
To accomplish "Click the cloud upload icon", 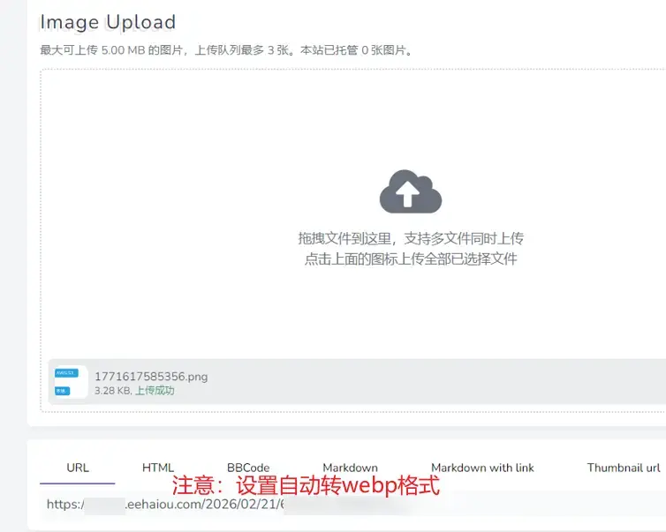I will click(x=410, y=191).
